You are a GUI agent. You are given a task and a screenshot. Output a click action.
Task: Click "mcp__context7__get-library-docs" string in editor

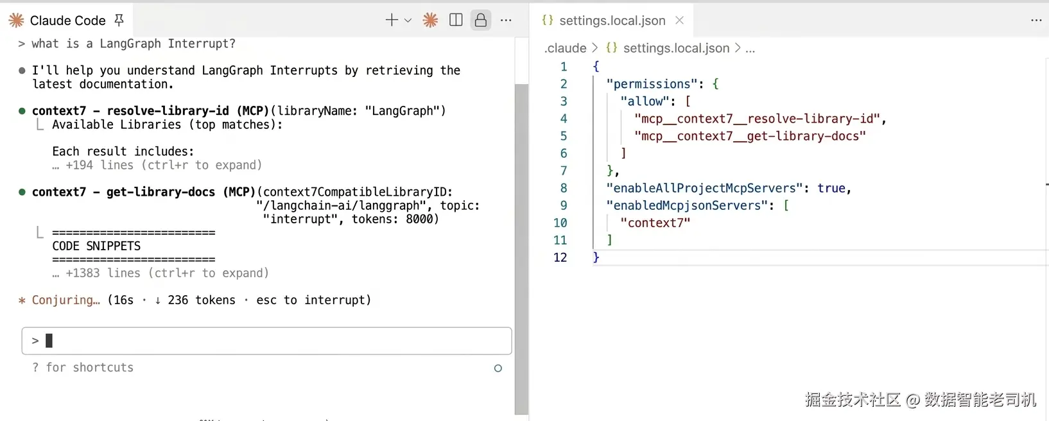click(x=750, y=136)
